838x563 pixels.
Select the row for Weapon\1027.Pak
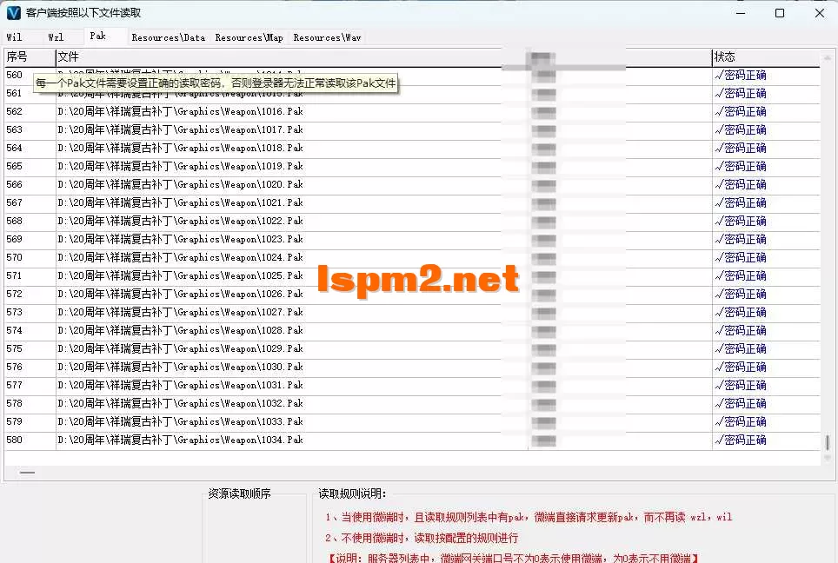[x=411, y=312]
